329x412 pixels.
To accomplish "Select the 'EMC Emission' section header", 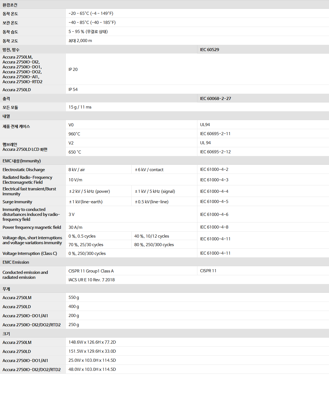I will 16,262.
